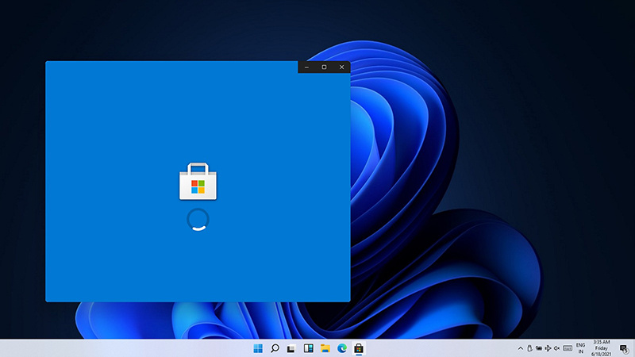Minimize the Microsoft Store window
Screen dimensions: 635x357
[306, 67]
